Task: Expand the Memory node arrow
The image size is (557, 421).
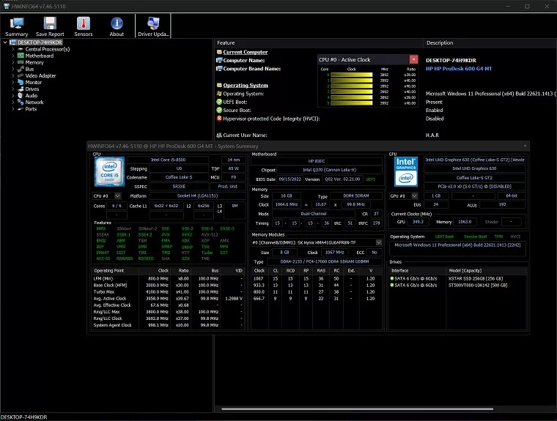Action: pyautogui.click(x=13, y=62)
